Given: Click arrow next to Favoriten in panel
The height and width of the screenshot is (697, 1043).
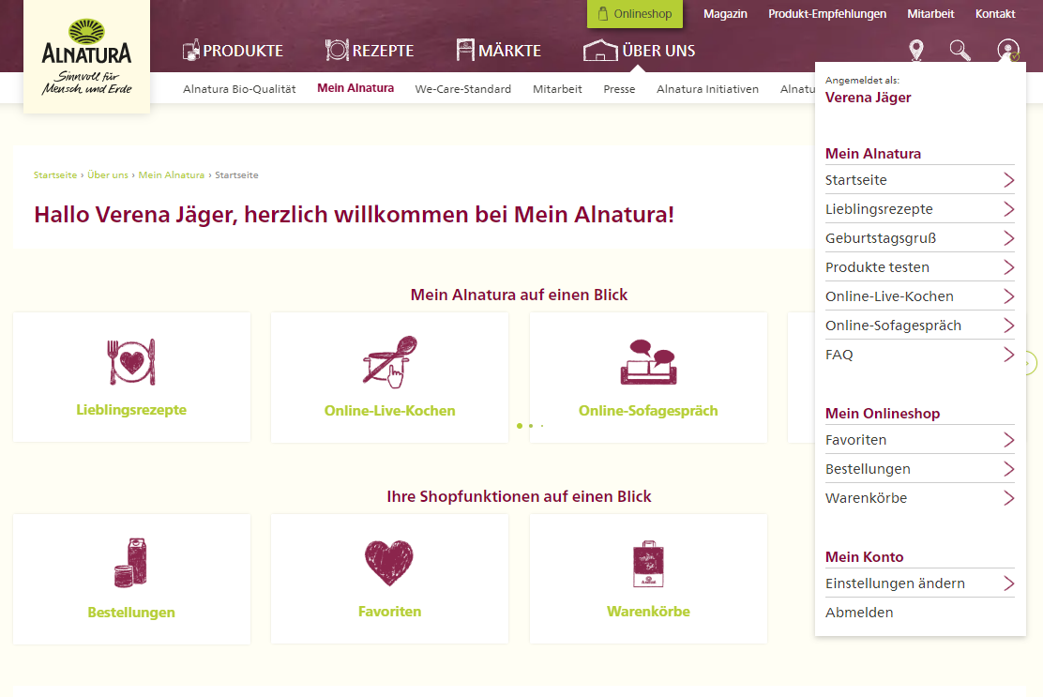Looking at the screenshot, I should (1008, 440).
